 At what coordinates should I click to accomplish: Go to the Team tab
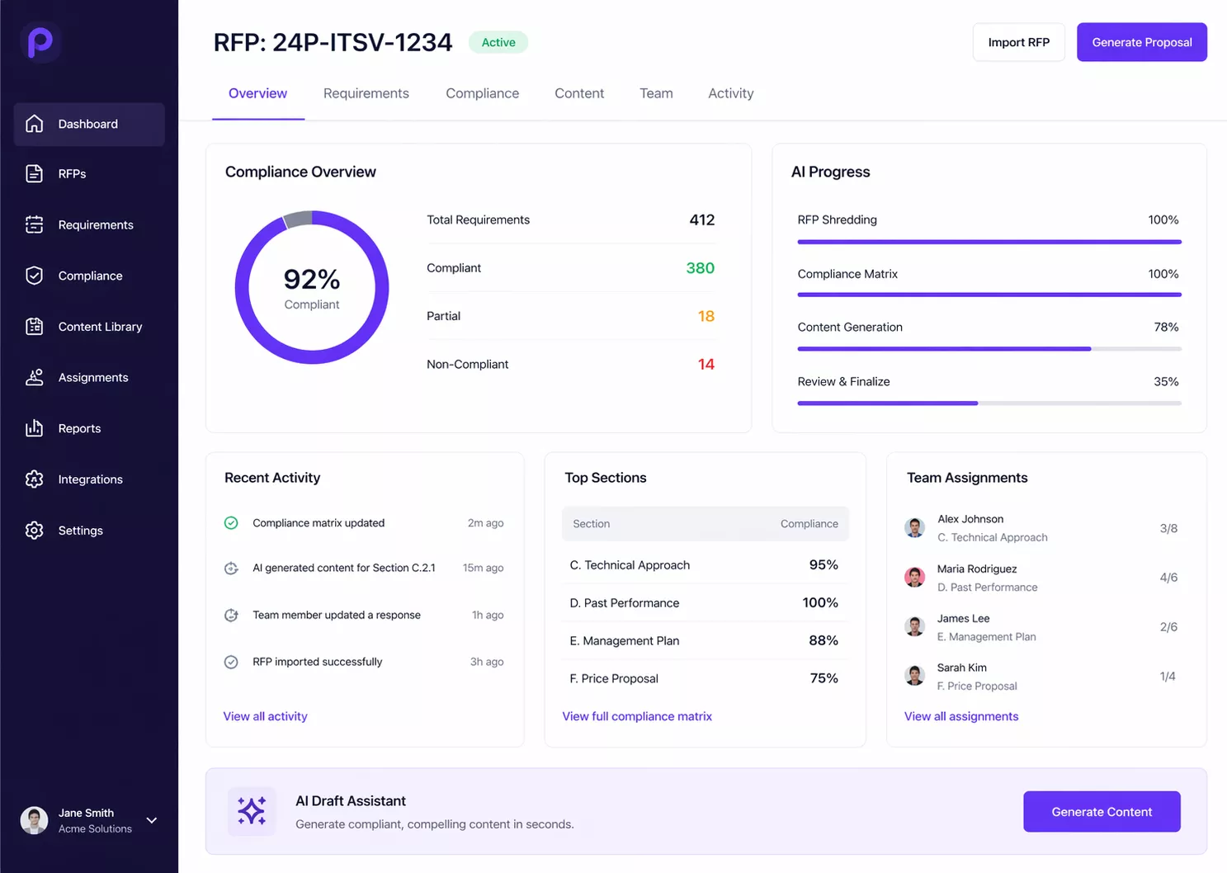click(656, 93)
